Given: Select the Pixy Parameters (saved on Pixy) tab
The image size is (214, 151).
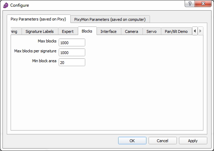Looking at the screenshot, I should (x=38, y=19).
